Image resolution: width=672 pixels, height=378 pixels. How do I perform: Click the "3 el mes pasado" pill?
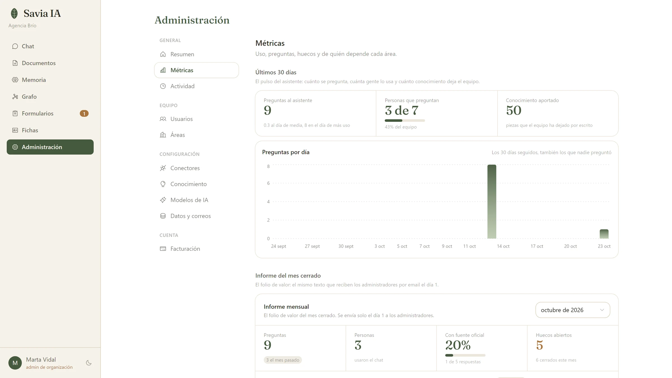click(283, 360)
